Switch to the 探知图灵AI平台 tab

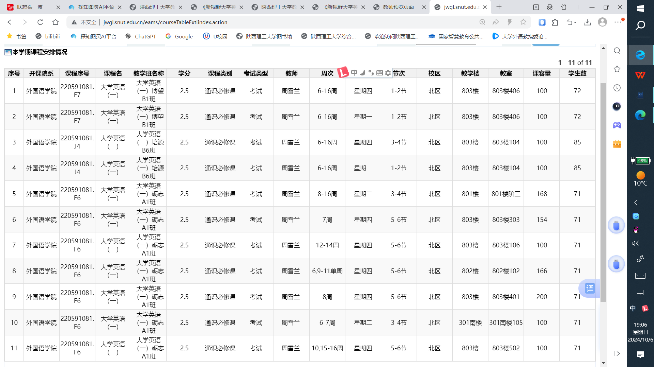pyautogui.click(x=95, y=7)
